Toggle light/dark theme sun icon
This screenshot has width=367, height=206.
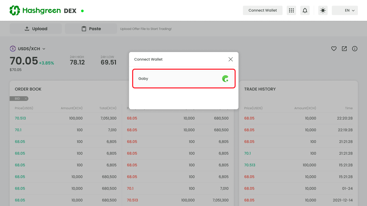coord(323,10)
